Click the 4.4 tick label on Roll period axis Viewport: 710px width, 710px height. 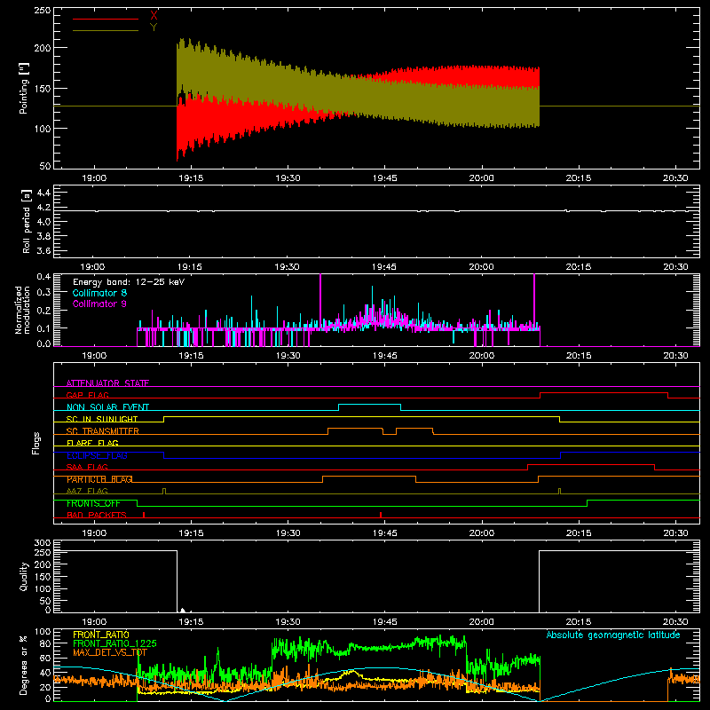[x=43, y=193]
